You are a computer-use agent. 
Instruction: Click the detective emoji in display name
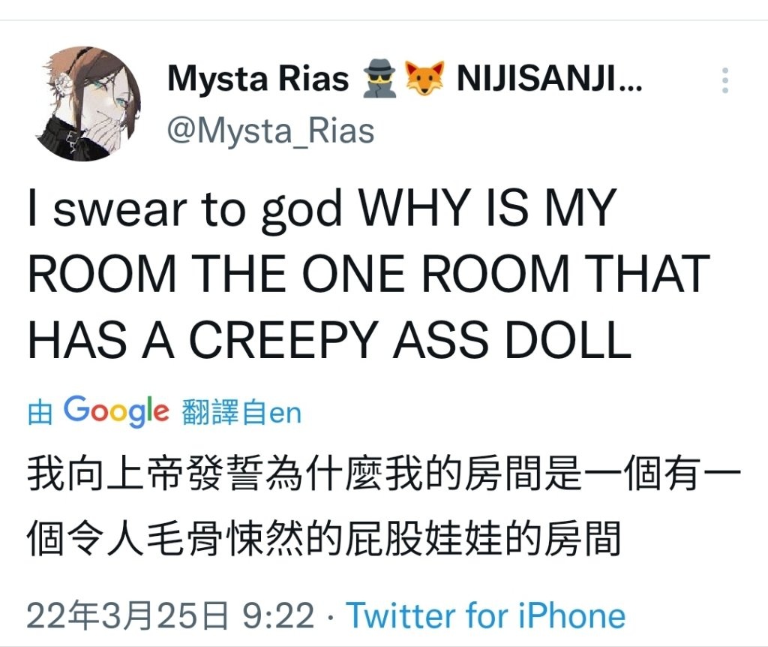[x=379, y=78]
